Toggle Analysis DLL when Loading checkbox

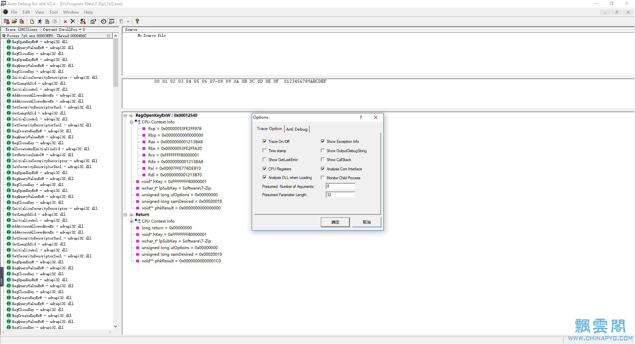(x=265, y=178)
